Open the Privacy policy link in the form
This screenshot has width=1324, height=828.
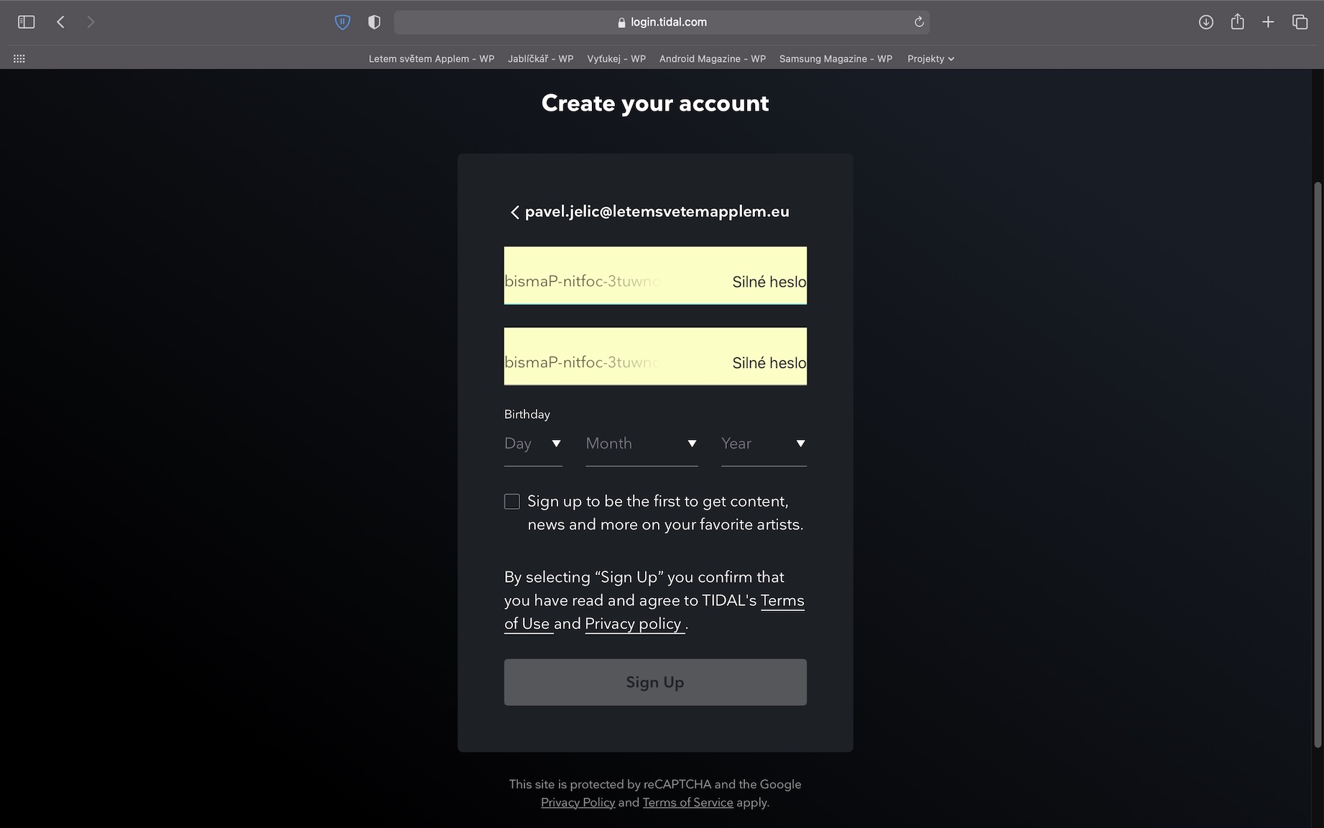click(634, 624)
